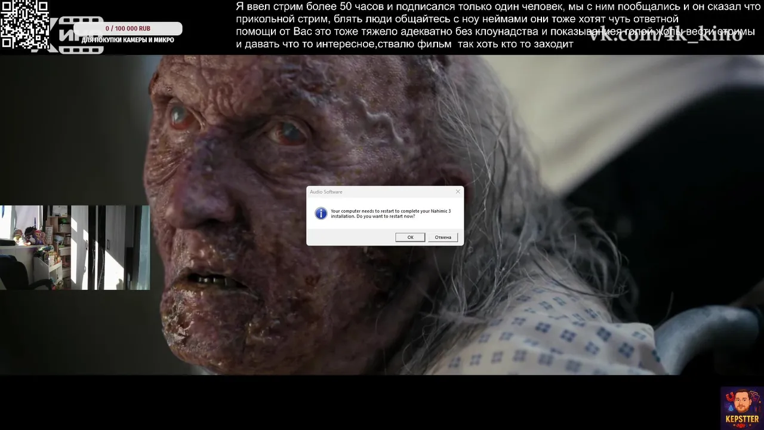Click the blue information icon in dialog
The image size is (764, 430).
click(321, 213)
